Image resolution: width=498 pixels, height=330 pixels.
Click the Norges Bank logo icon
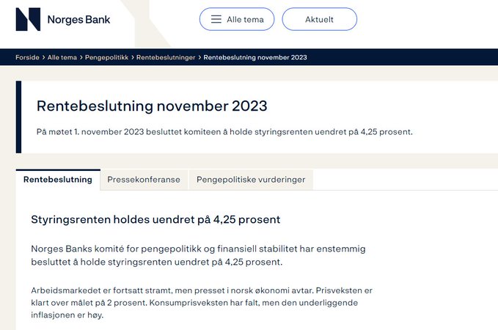[28, 19]
